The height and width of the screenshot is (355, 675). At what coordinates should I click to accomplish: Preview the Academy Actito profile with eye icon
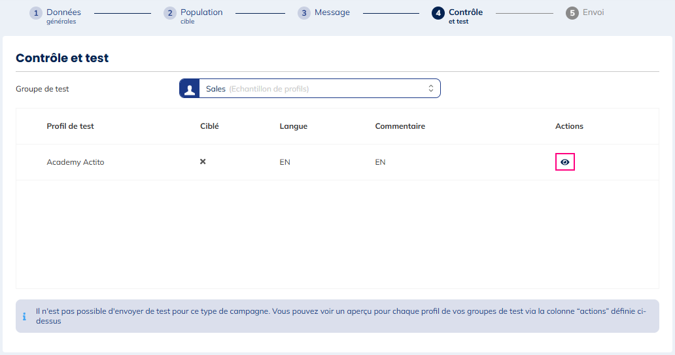coord(564,162)
